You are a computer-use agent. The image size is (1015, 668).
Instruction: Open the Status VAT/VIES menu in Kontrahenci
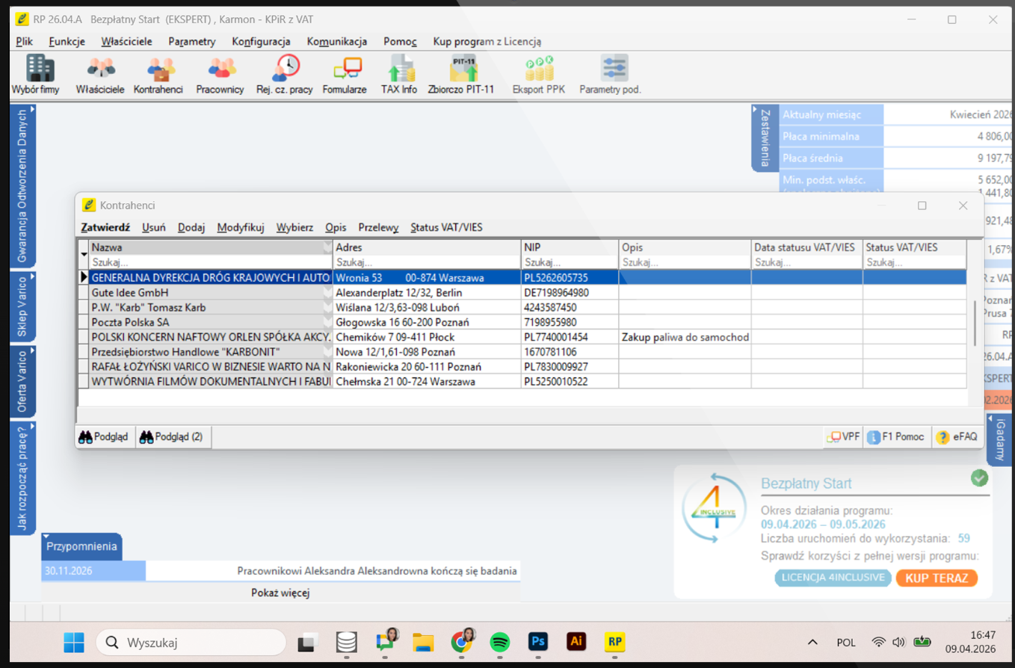446,227
